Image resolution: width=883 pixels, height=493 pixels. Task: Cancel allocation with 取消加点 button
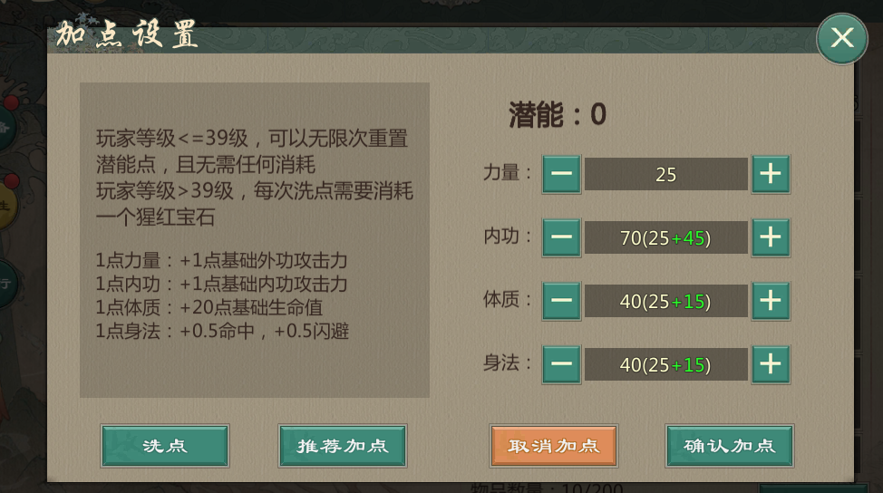[553, 446]
